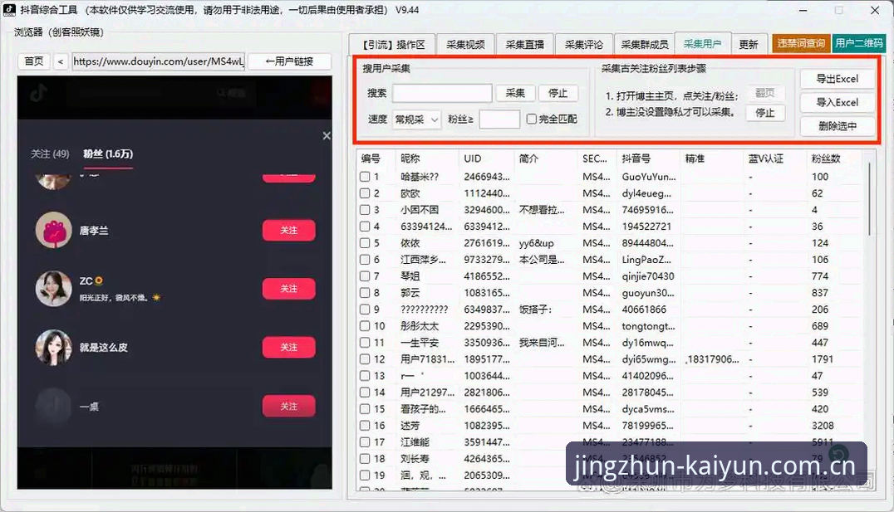Image resolution: width=894 pixels, height=512 pixels.
Task: Click avatar of user ZC
Action: pyautogui.click(x=54, y=289)
